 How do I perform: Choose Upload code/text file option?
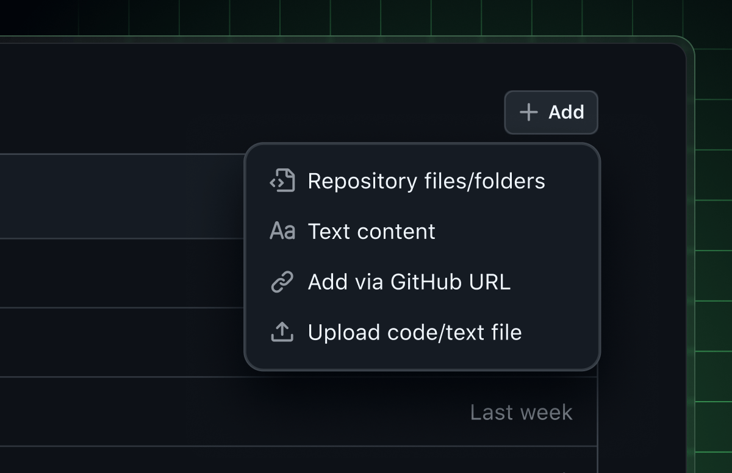coord(422,333)
